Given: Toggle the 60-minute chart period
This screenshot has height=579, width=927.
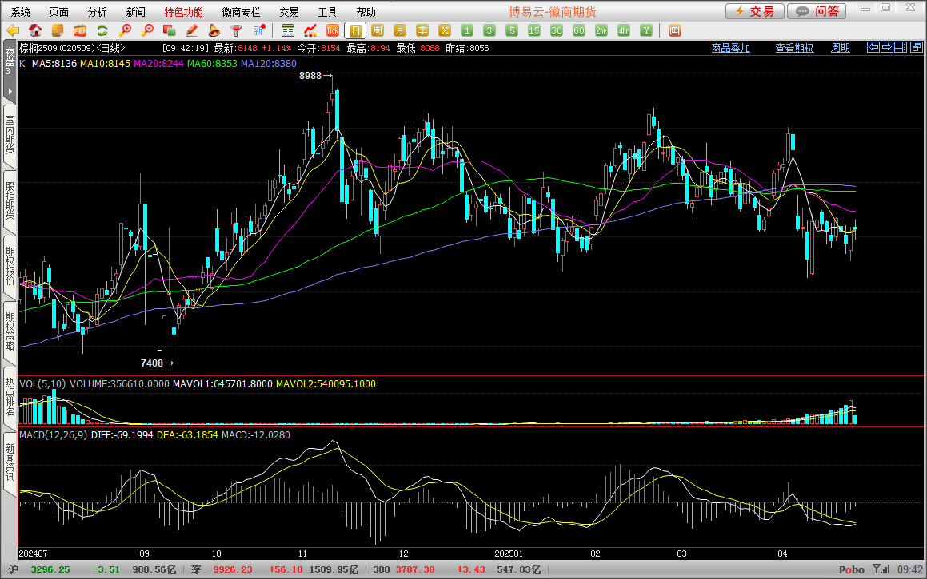Looking at the screenshot, I should (x=579, y=30).
